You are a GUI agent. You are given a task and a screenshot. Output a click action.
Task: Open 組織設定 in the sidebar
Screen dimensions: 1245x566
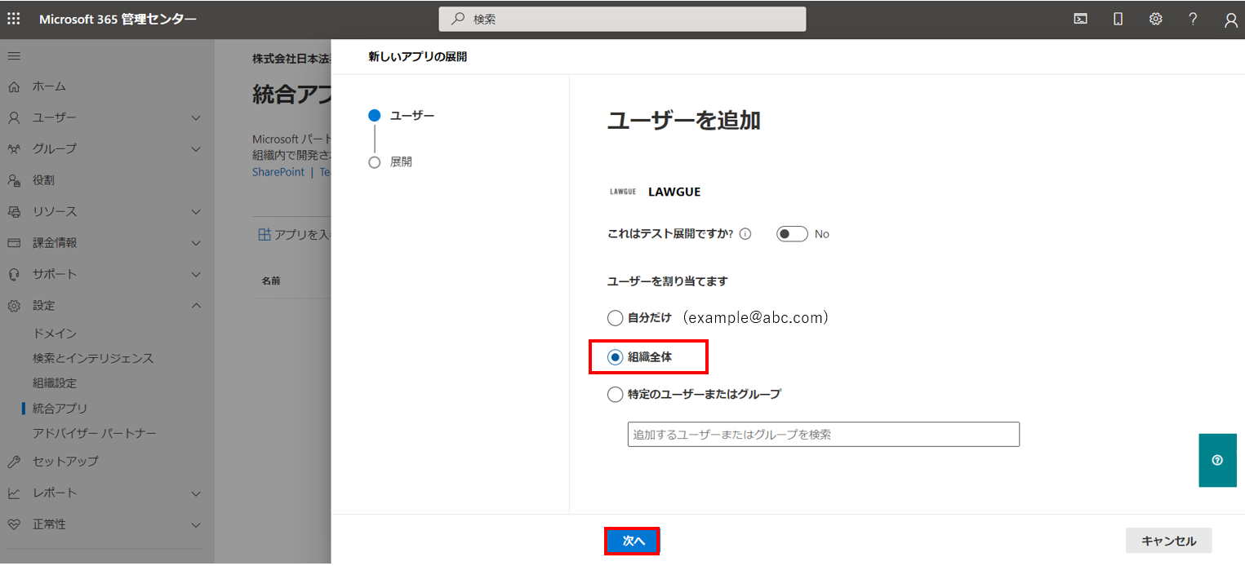tap(55, 383)
